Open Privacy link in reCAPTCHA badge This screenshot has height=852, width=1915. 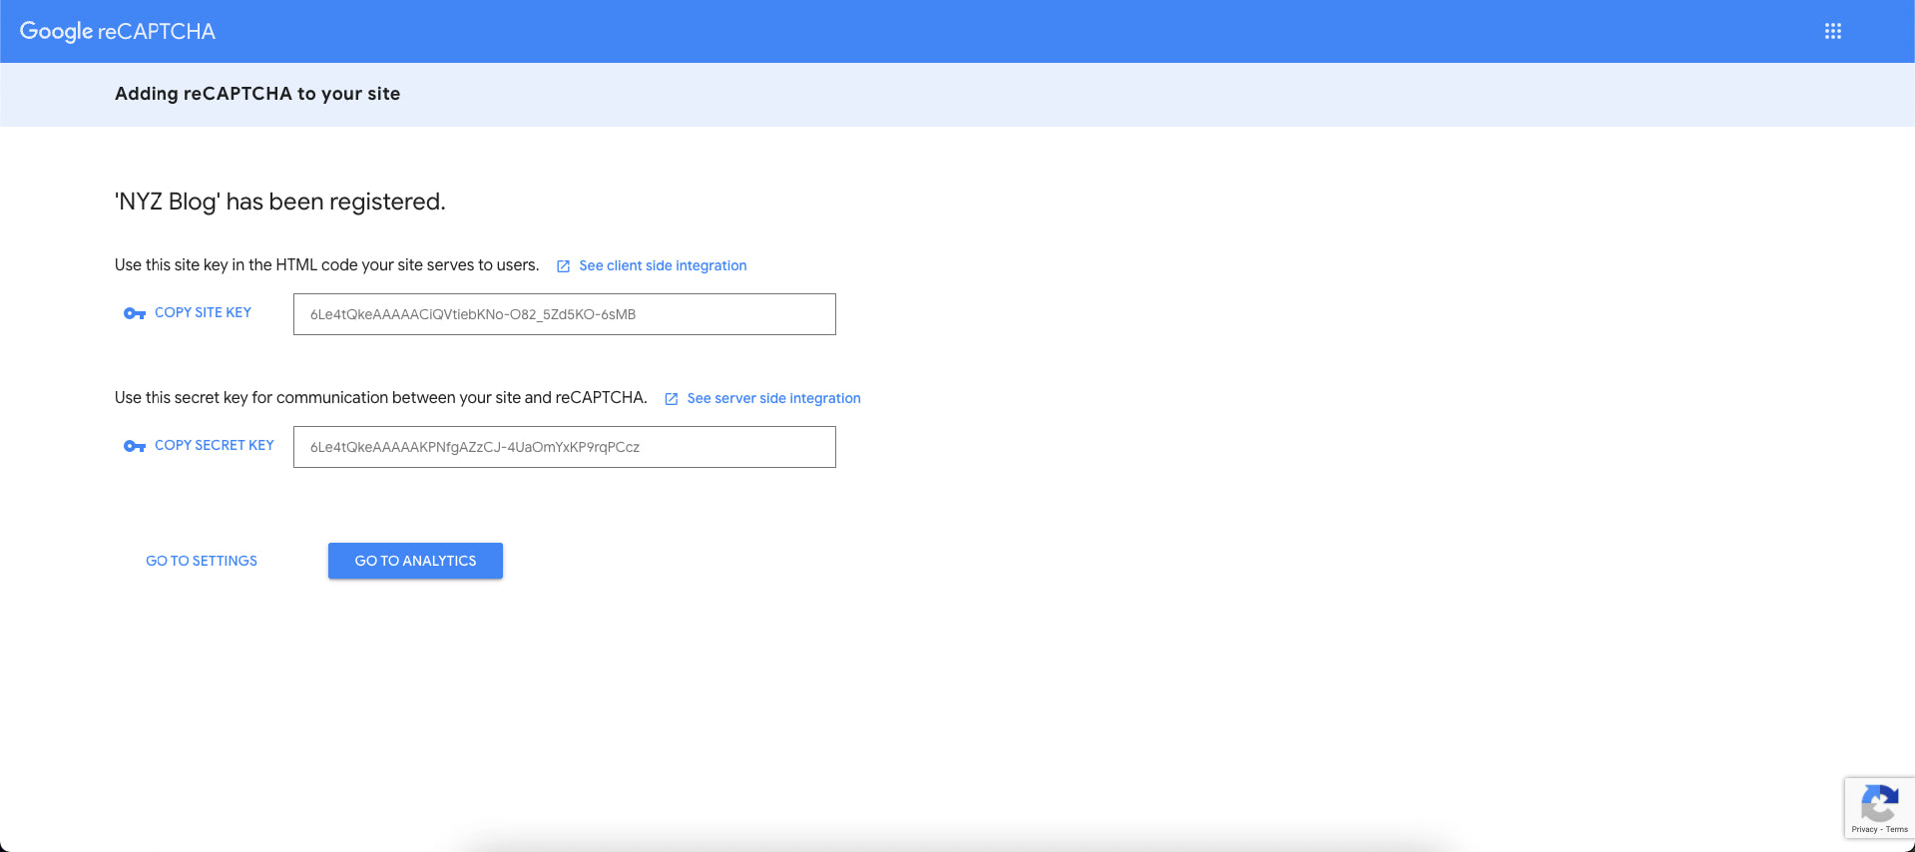pos(1864,829)
